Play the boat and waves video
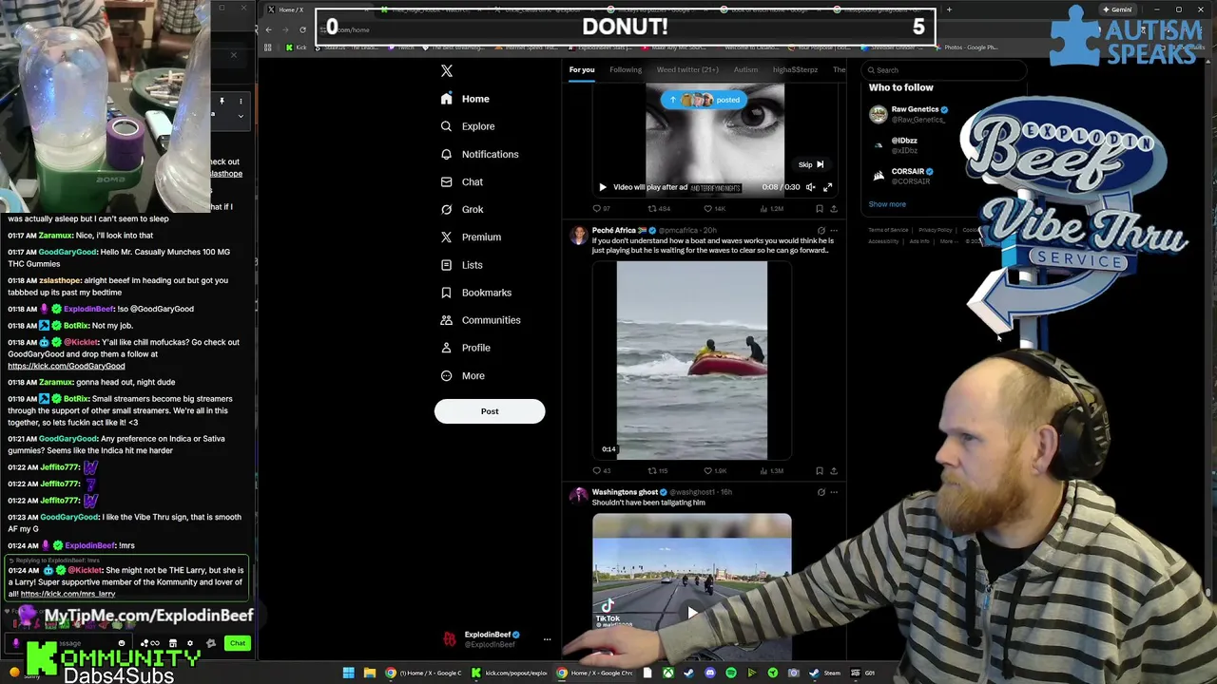 click(691, 361)
